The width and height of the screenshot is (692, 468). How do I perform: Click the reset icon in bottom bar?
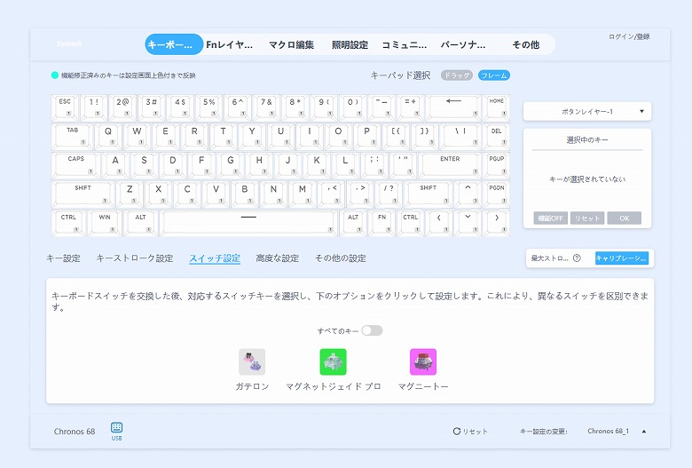(457, 431)
